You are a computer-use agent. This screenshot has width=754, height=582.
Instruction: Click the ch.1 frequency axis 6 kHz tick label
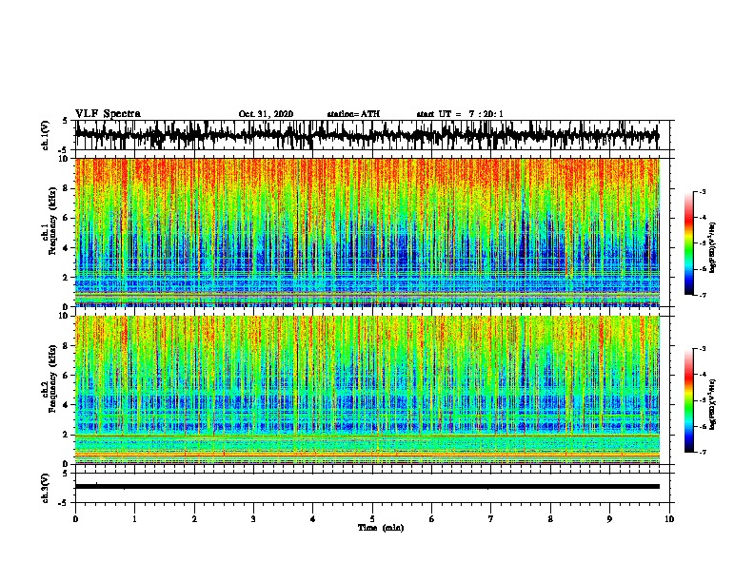coord(67,219)
